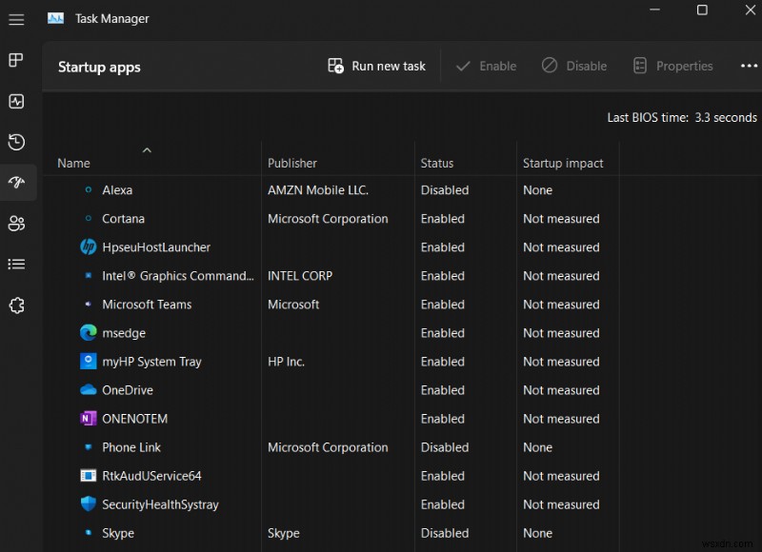The image size is (762, 552).
Task: Select the msedge entry name
Action: (x=124, y=333)
